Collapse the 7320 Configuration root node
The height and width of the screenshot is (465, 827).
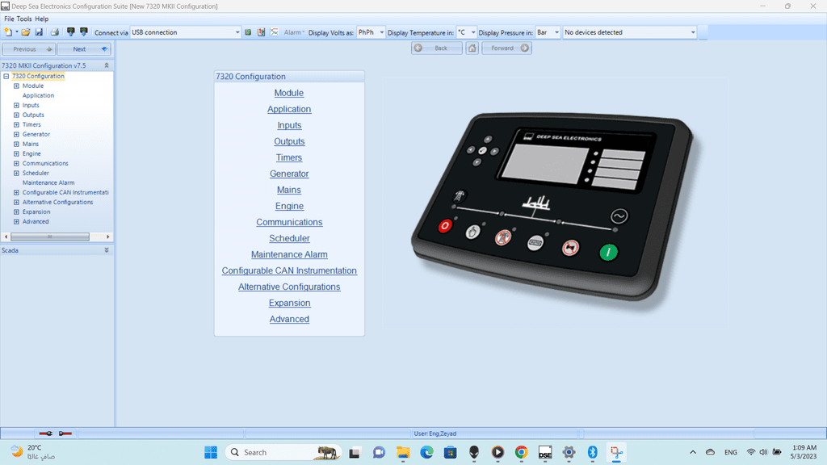point(6,76)
